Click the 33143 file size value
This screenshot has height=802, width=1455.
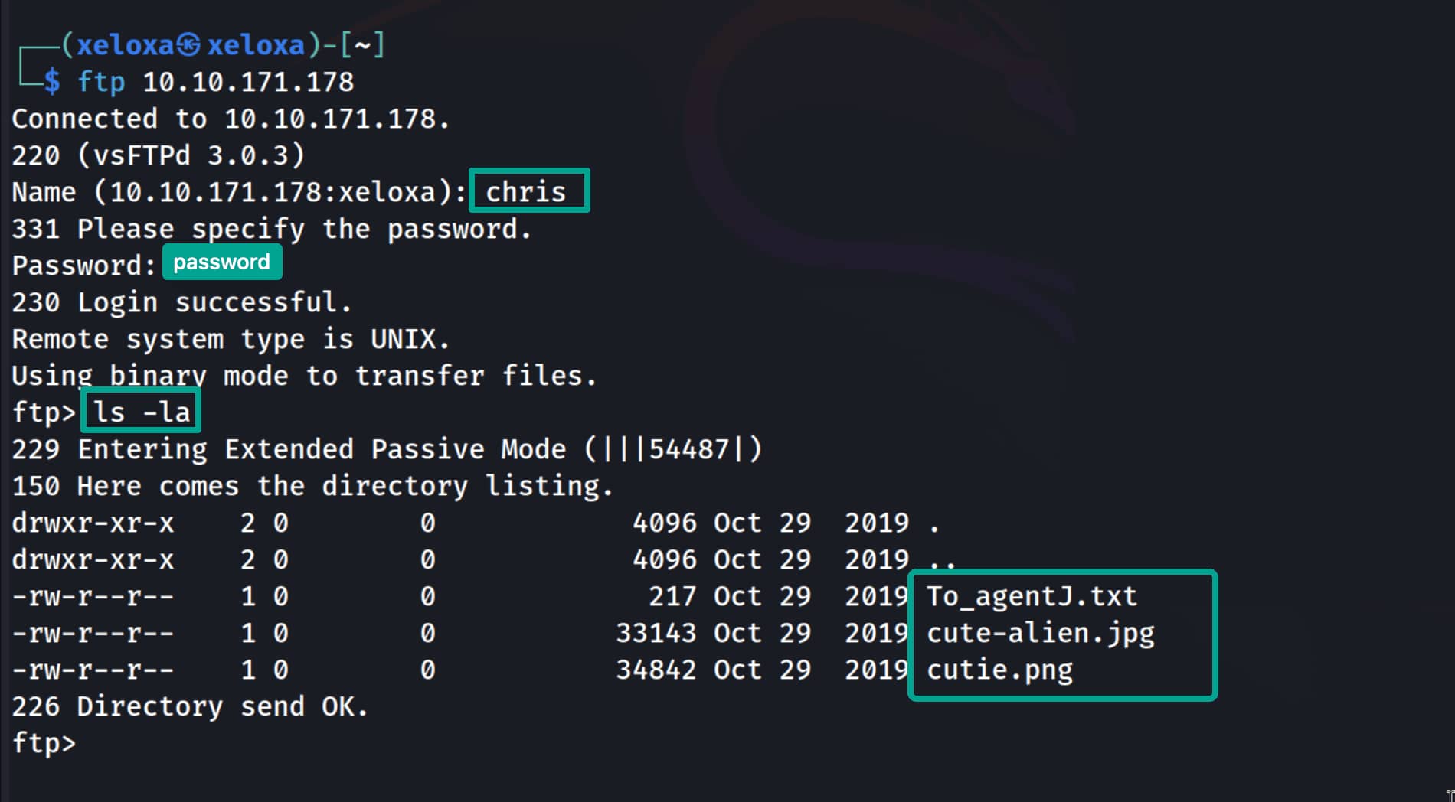[656, 633]
